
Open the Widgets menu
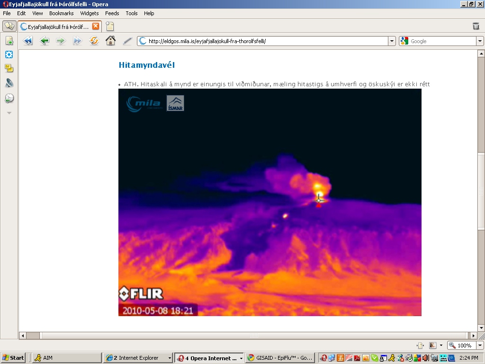pyautogui.click(x=90, y=13)
